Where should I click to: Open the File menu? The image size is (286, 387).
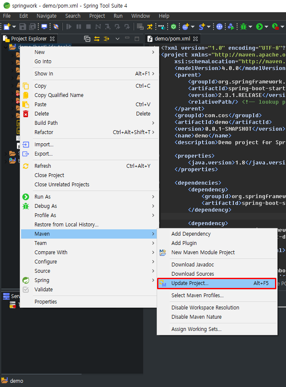7,16
